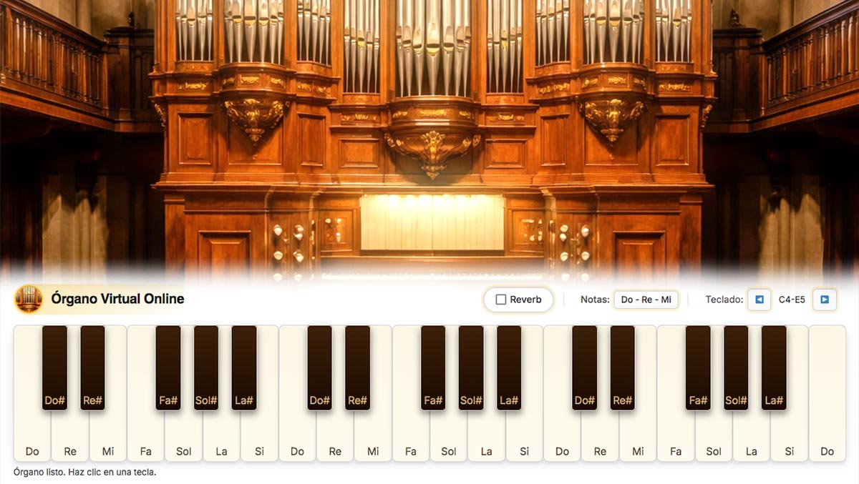This screenshot has height=484, width=859.
Task: Click the organ logo icon beside the title
Action: pos(29,299)
